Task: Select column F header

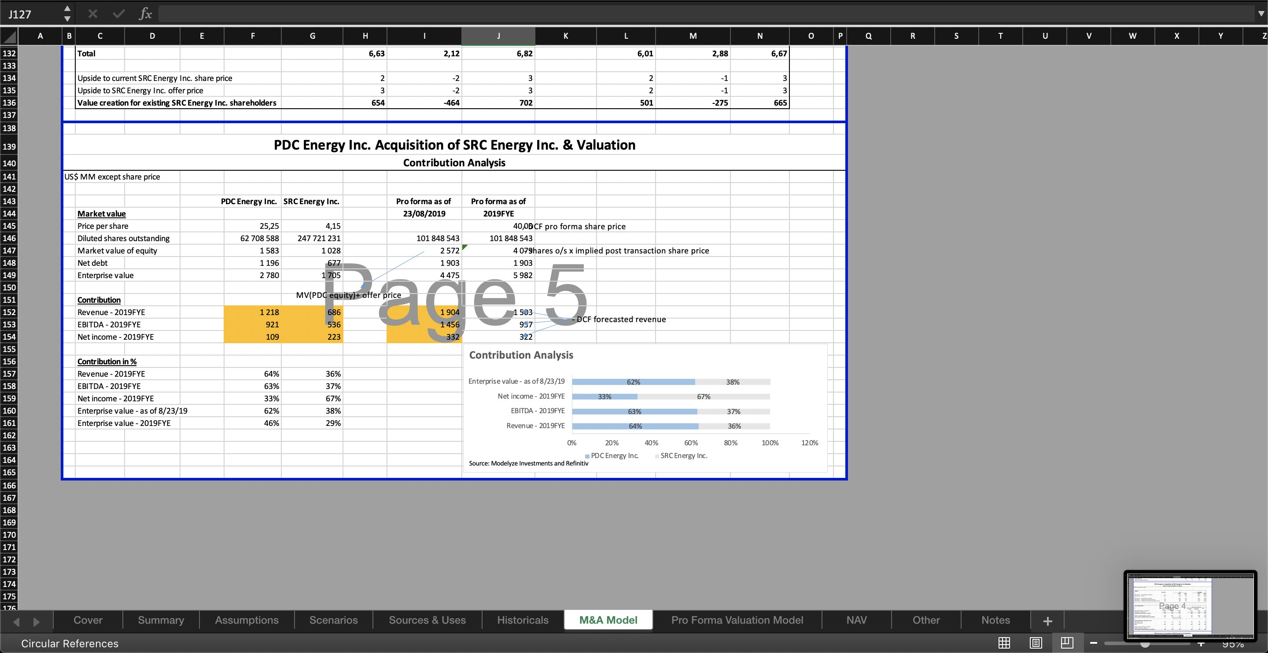Action: pyautogui.click(x=253, y=36)
